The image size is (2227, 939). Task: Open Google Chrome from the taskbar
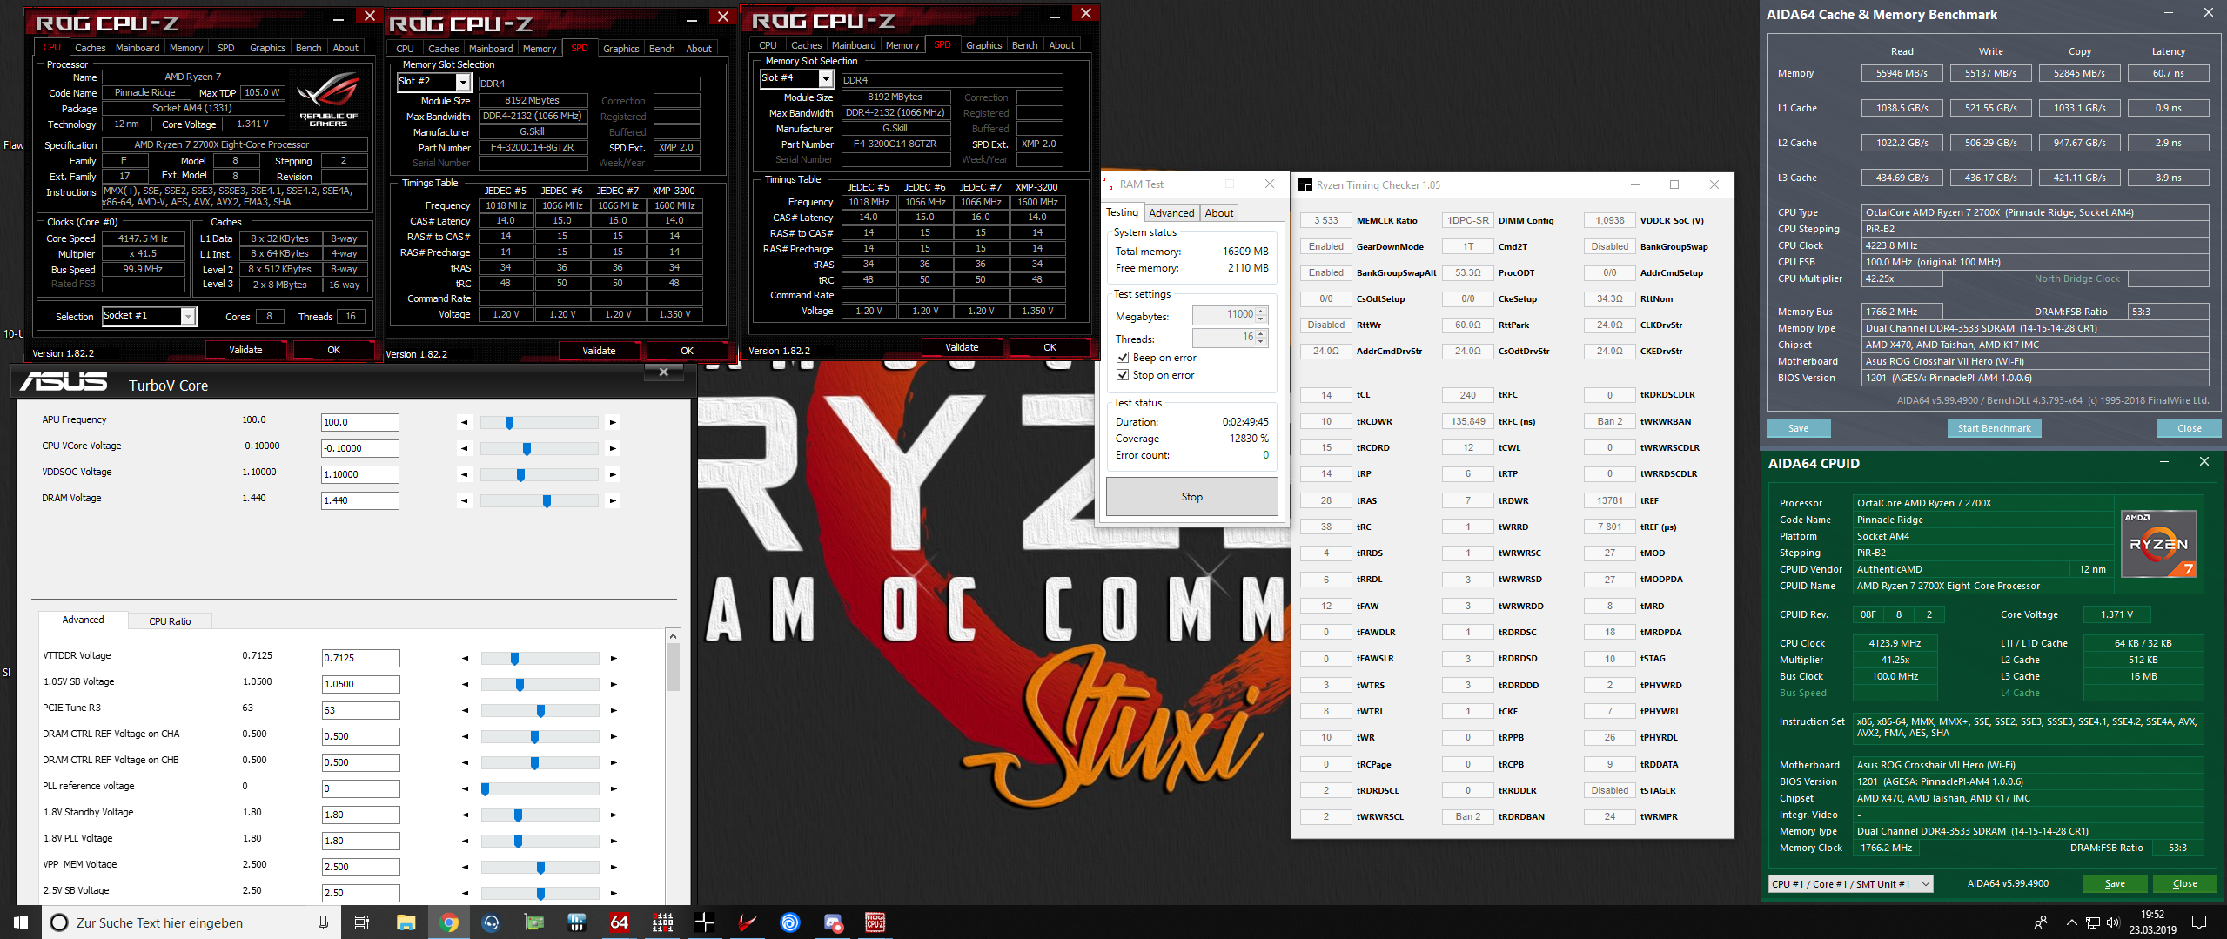(449, 922)
